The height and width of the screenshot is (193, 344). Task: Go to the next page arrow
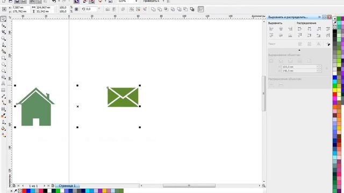44,186
